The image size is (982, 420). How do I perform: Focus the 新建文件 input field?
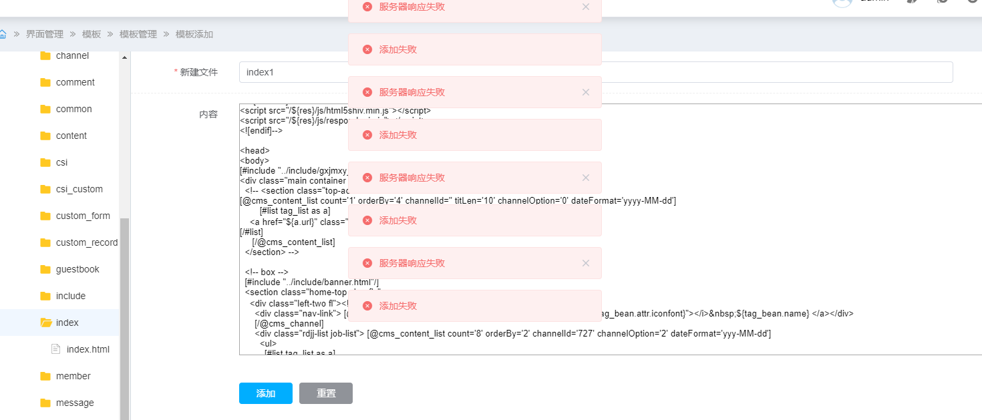596,72
